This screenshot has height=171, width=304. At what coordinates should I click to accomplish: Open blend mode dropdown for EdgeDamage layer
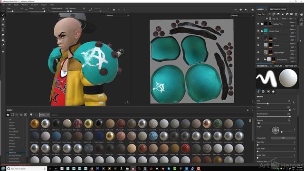293,51
